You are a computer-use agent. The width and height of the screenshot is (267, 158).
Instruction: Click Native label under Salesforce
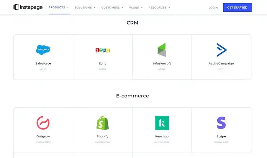coord(43,69)
